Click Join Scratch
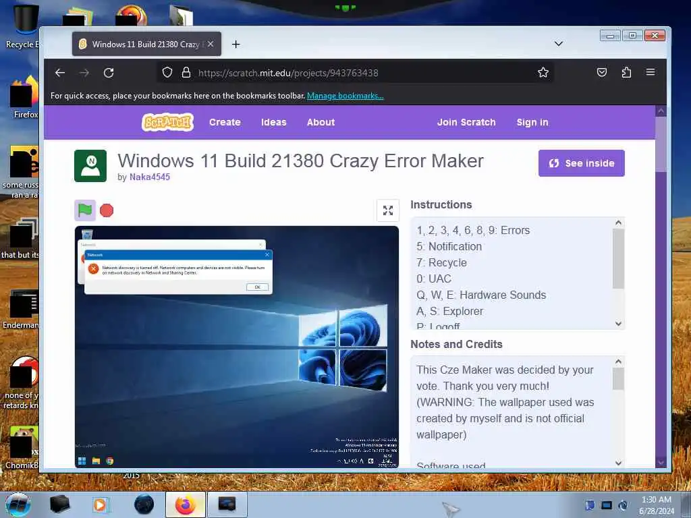Image resolution: width=691 pixels, height=518 pixels. (x=466, y=123)
